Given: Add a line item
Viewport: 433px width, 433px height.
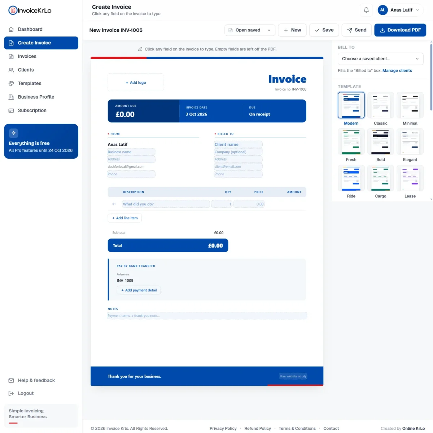Looking at the screenshot, I should 125,218.
